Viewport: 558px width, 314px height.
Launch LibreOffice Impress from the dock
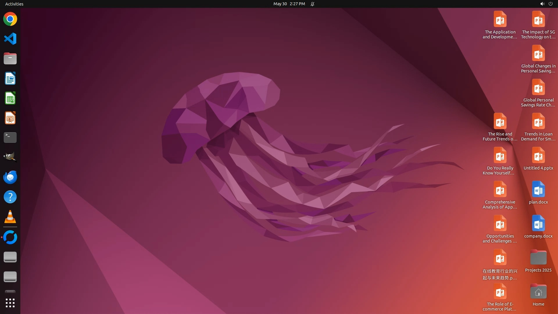10,118
